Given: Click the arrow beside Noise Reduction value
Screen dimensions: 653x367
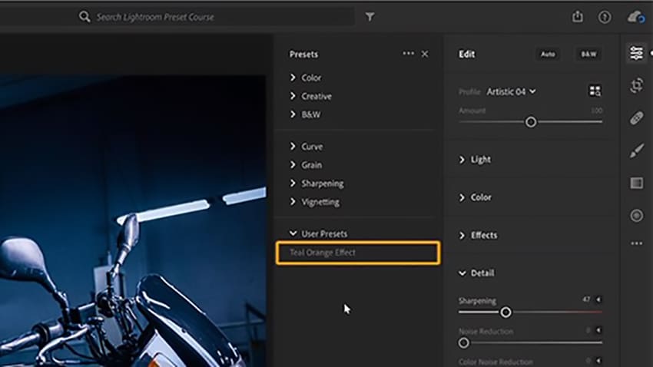Looking at the screenshot, I should 598,330.
